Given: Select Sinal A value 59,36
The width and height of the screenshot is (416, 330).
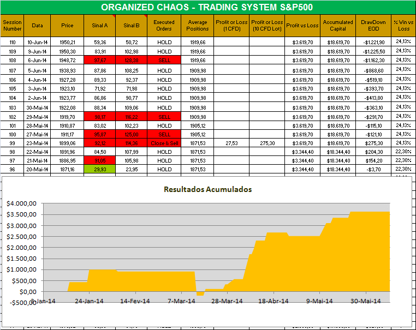Looking at the screenshot, I should pyautogui.click(x=100, y=42).
